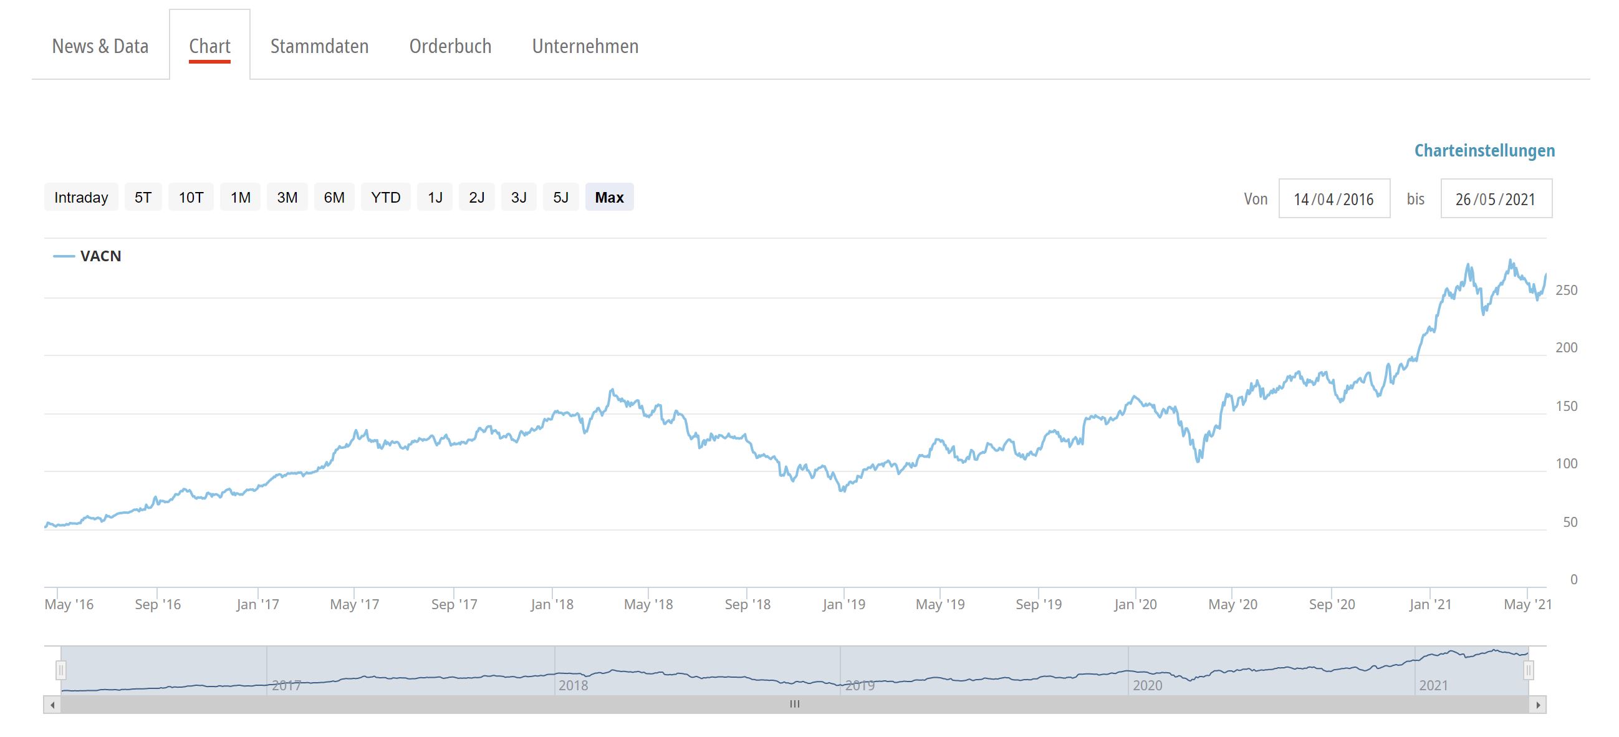
Task: Switch to the Stammdaten tab
Action: coord(319,46)
